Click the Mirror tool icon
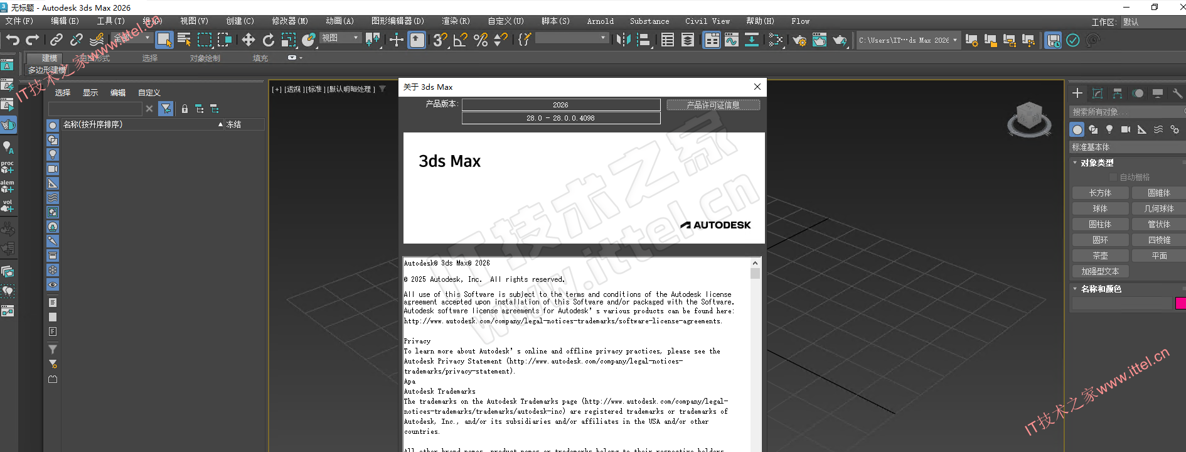Viewport: 1186px width, 452px height. coord(623,40)
